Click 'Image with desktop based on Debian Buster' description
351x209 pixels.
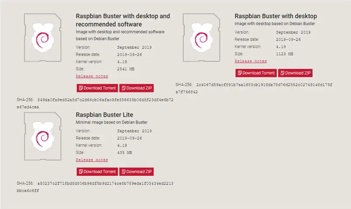(x=275, y=24)
